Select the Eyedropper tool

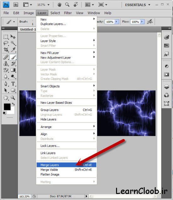click(13, 50)
